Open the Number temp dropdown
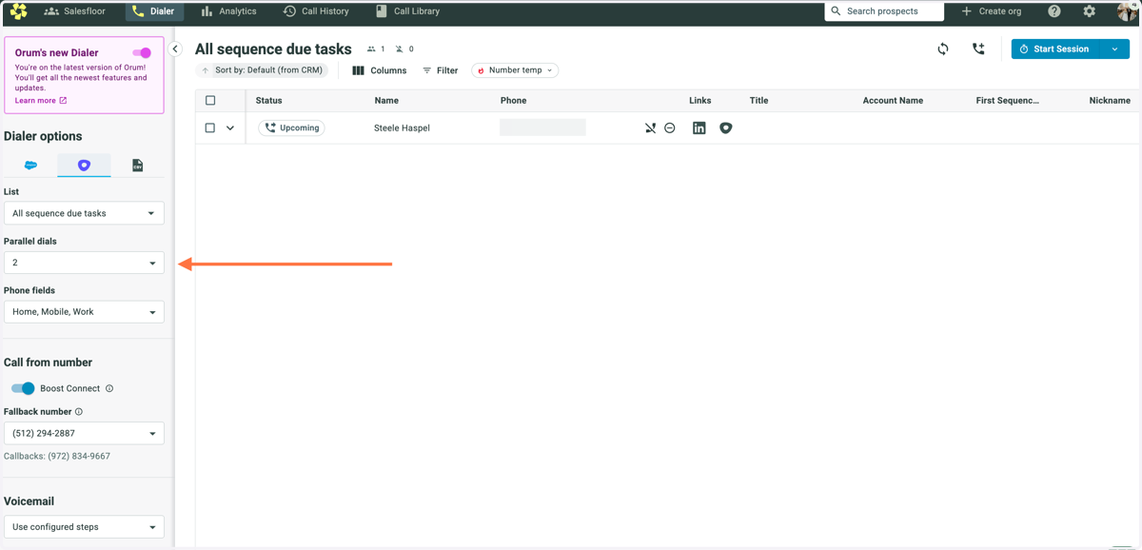1142x550 pixels. click(x=515, y=70)
